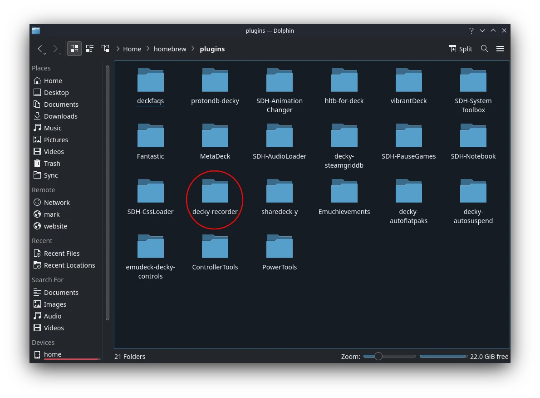Click the Places panel scrollbar
540x398 pixels.
point(108,193)
